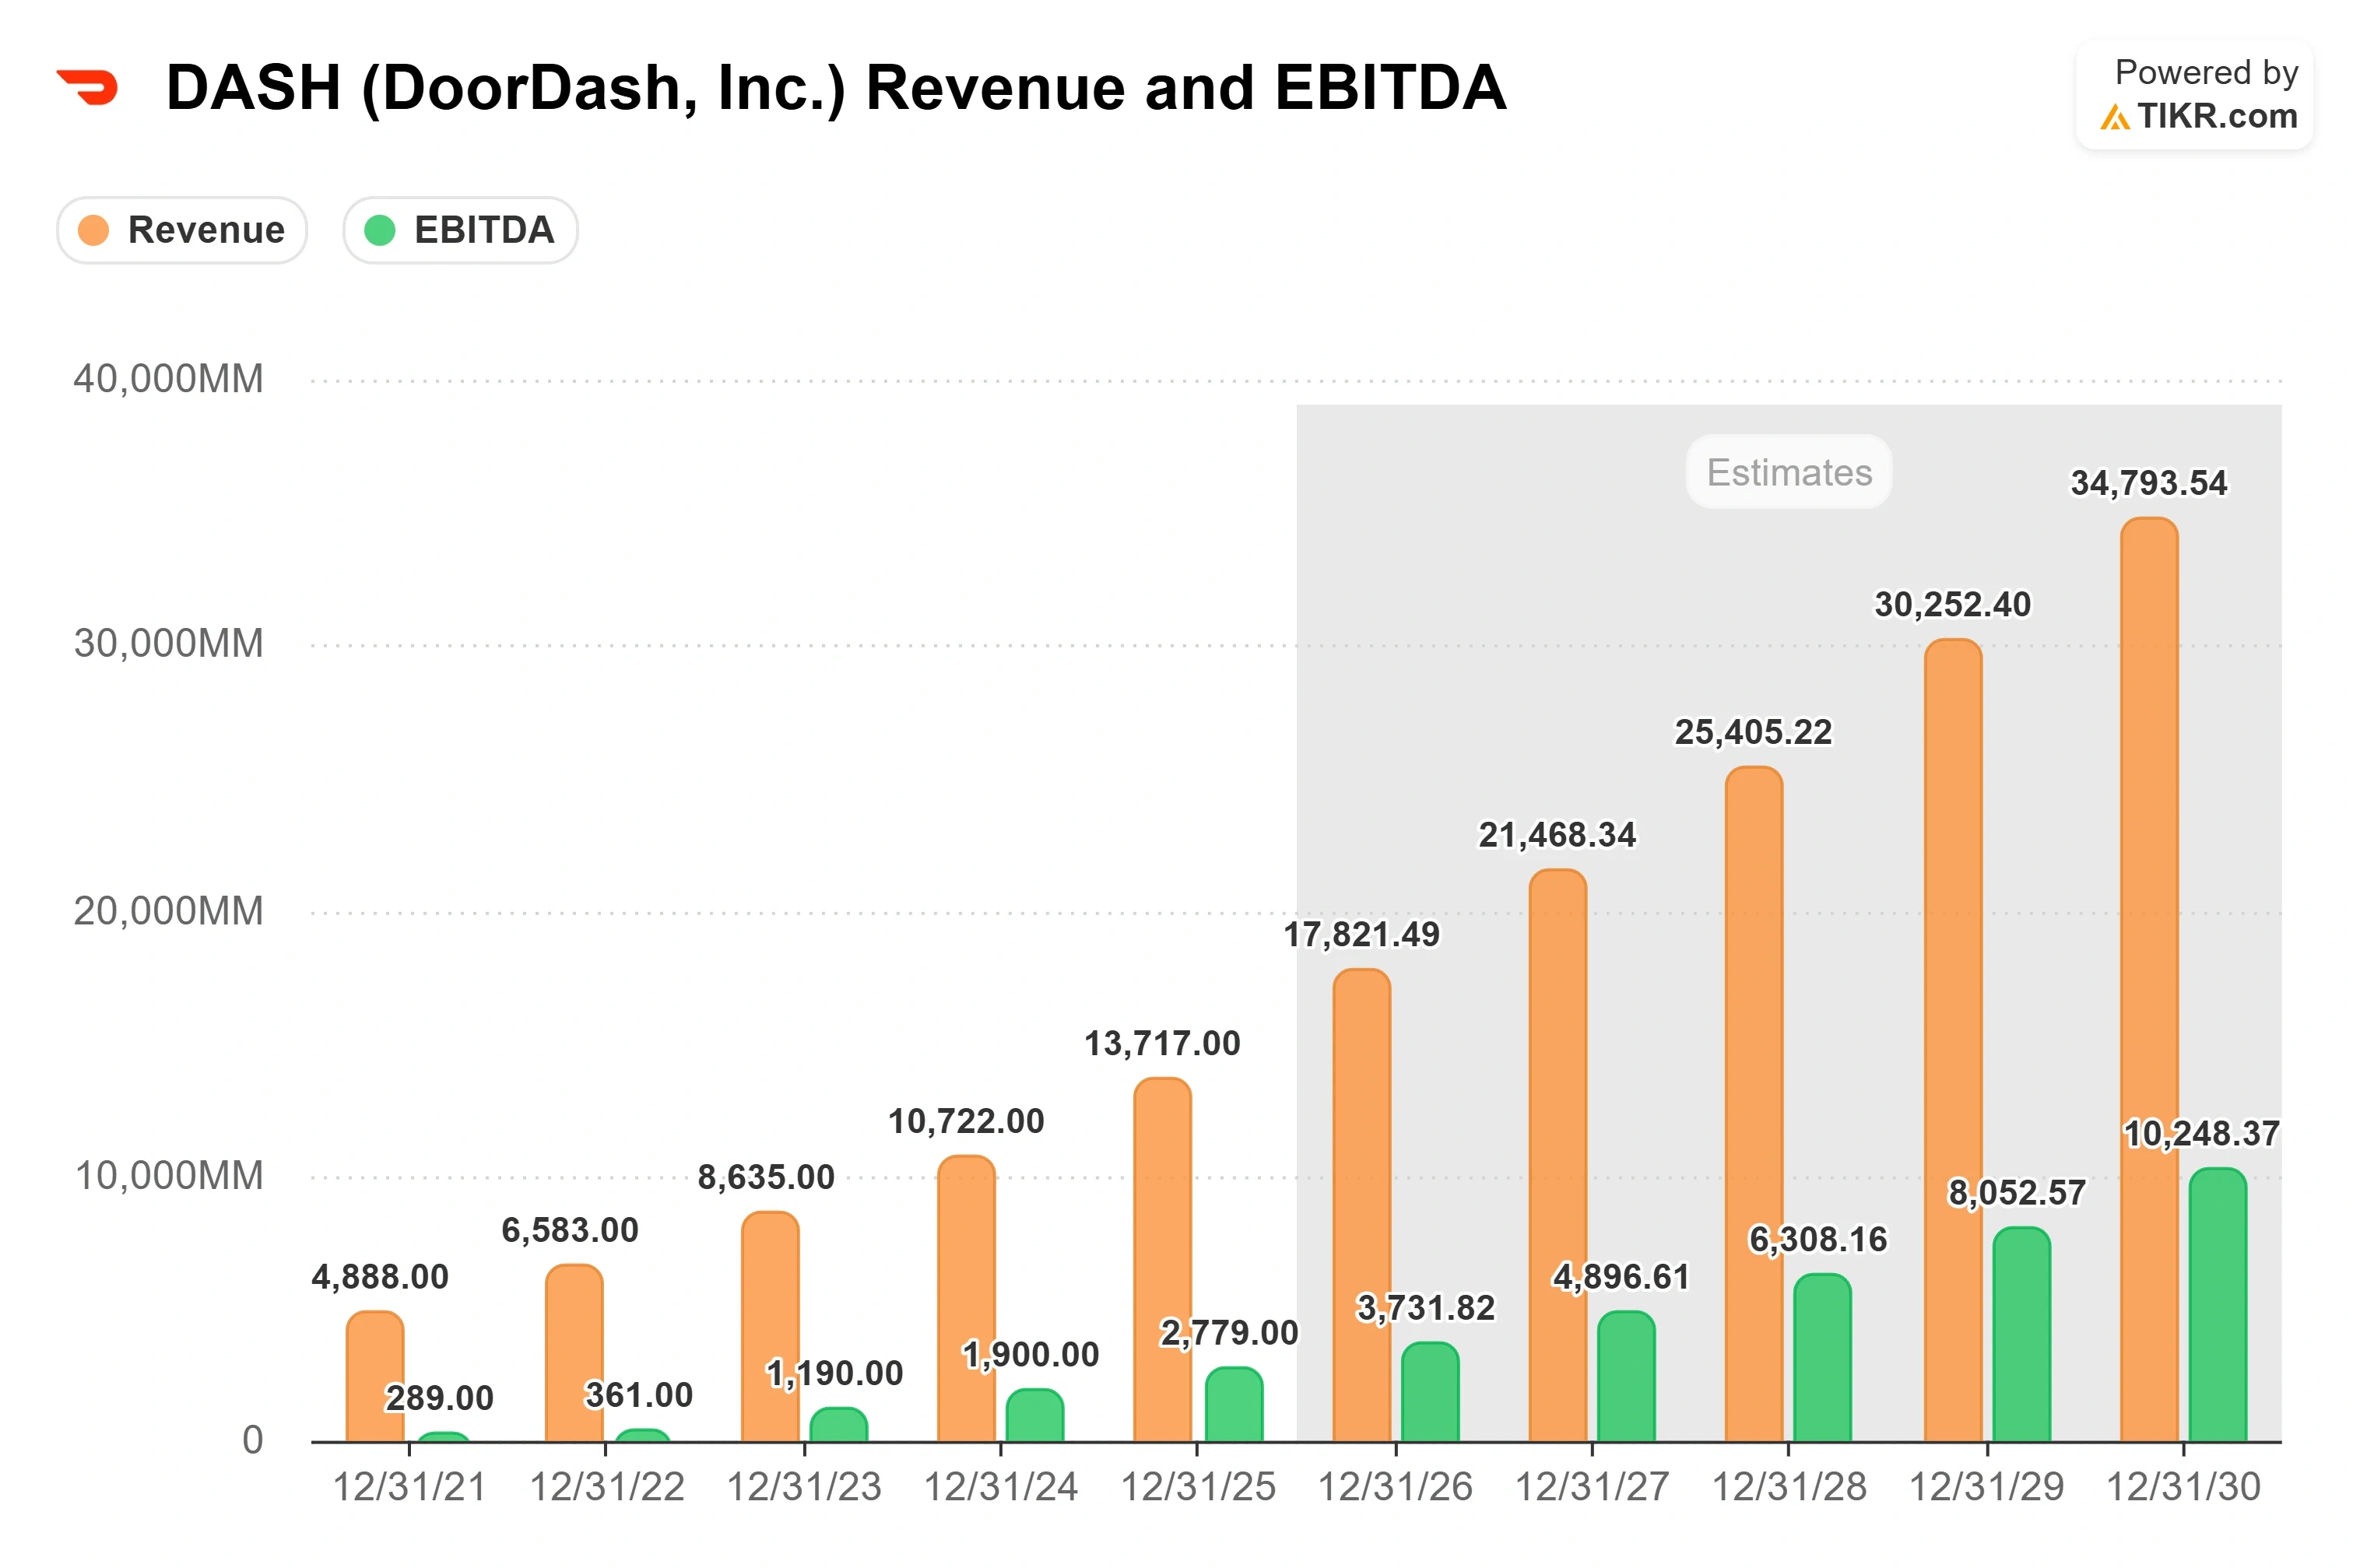Select the 12/31/24 revenue bar
Viewport: 2353px width, 1568px height.
[x=966, y=1298]
